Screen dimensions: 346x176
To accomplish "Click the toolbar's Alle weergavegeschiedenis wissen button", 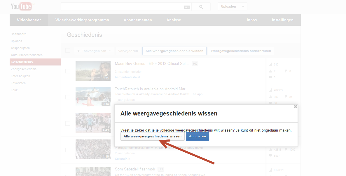I will [x=174, y=51].
